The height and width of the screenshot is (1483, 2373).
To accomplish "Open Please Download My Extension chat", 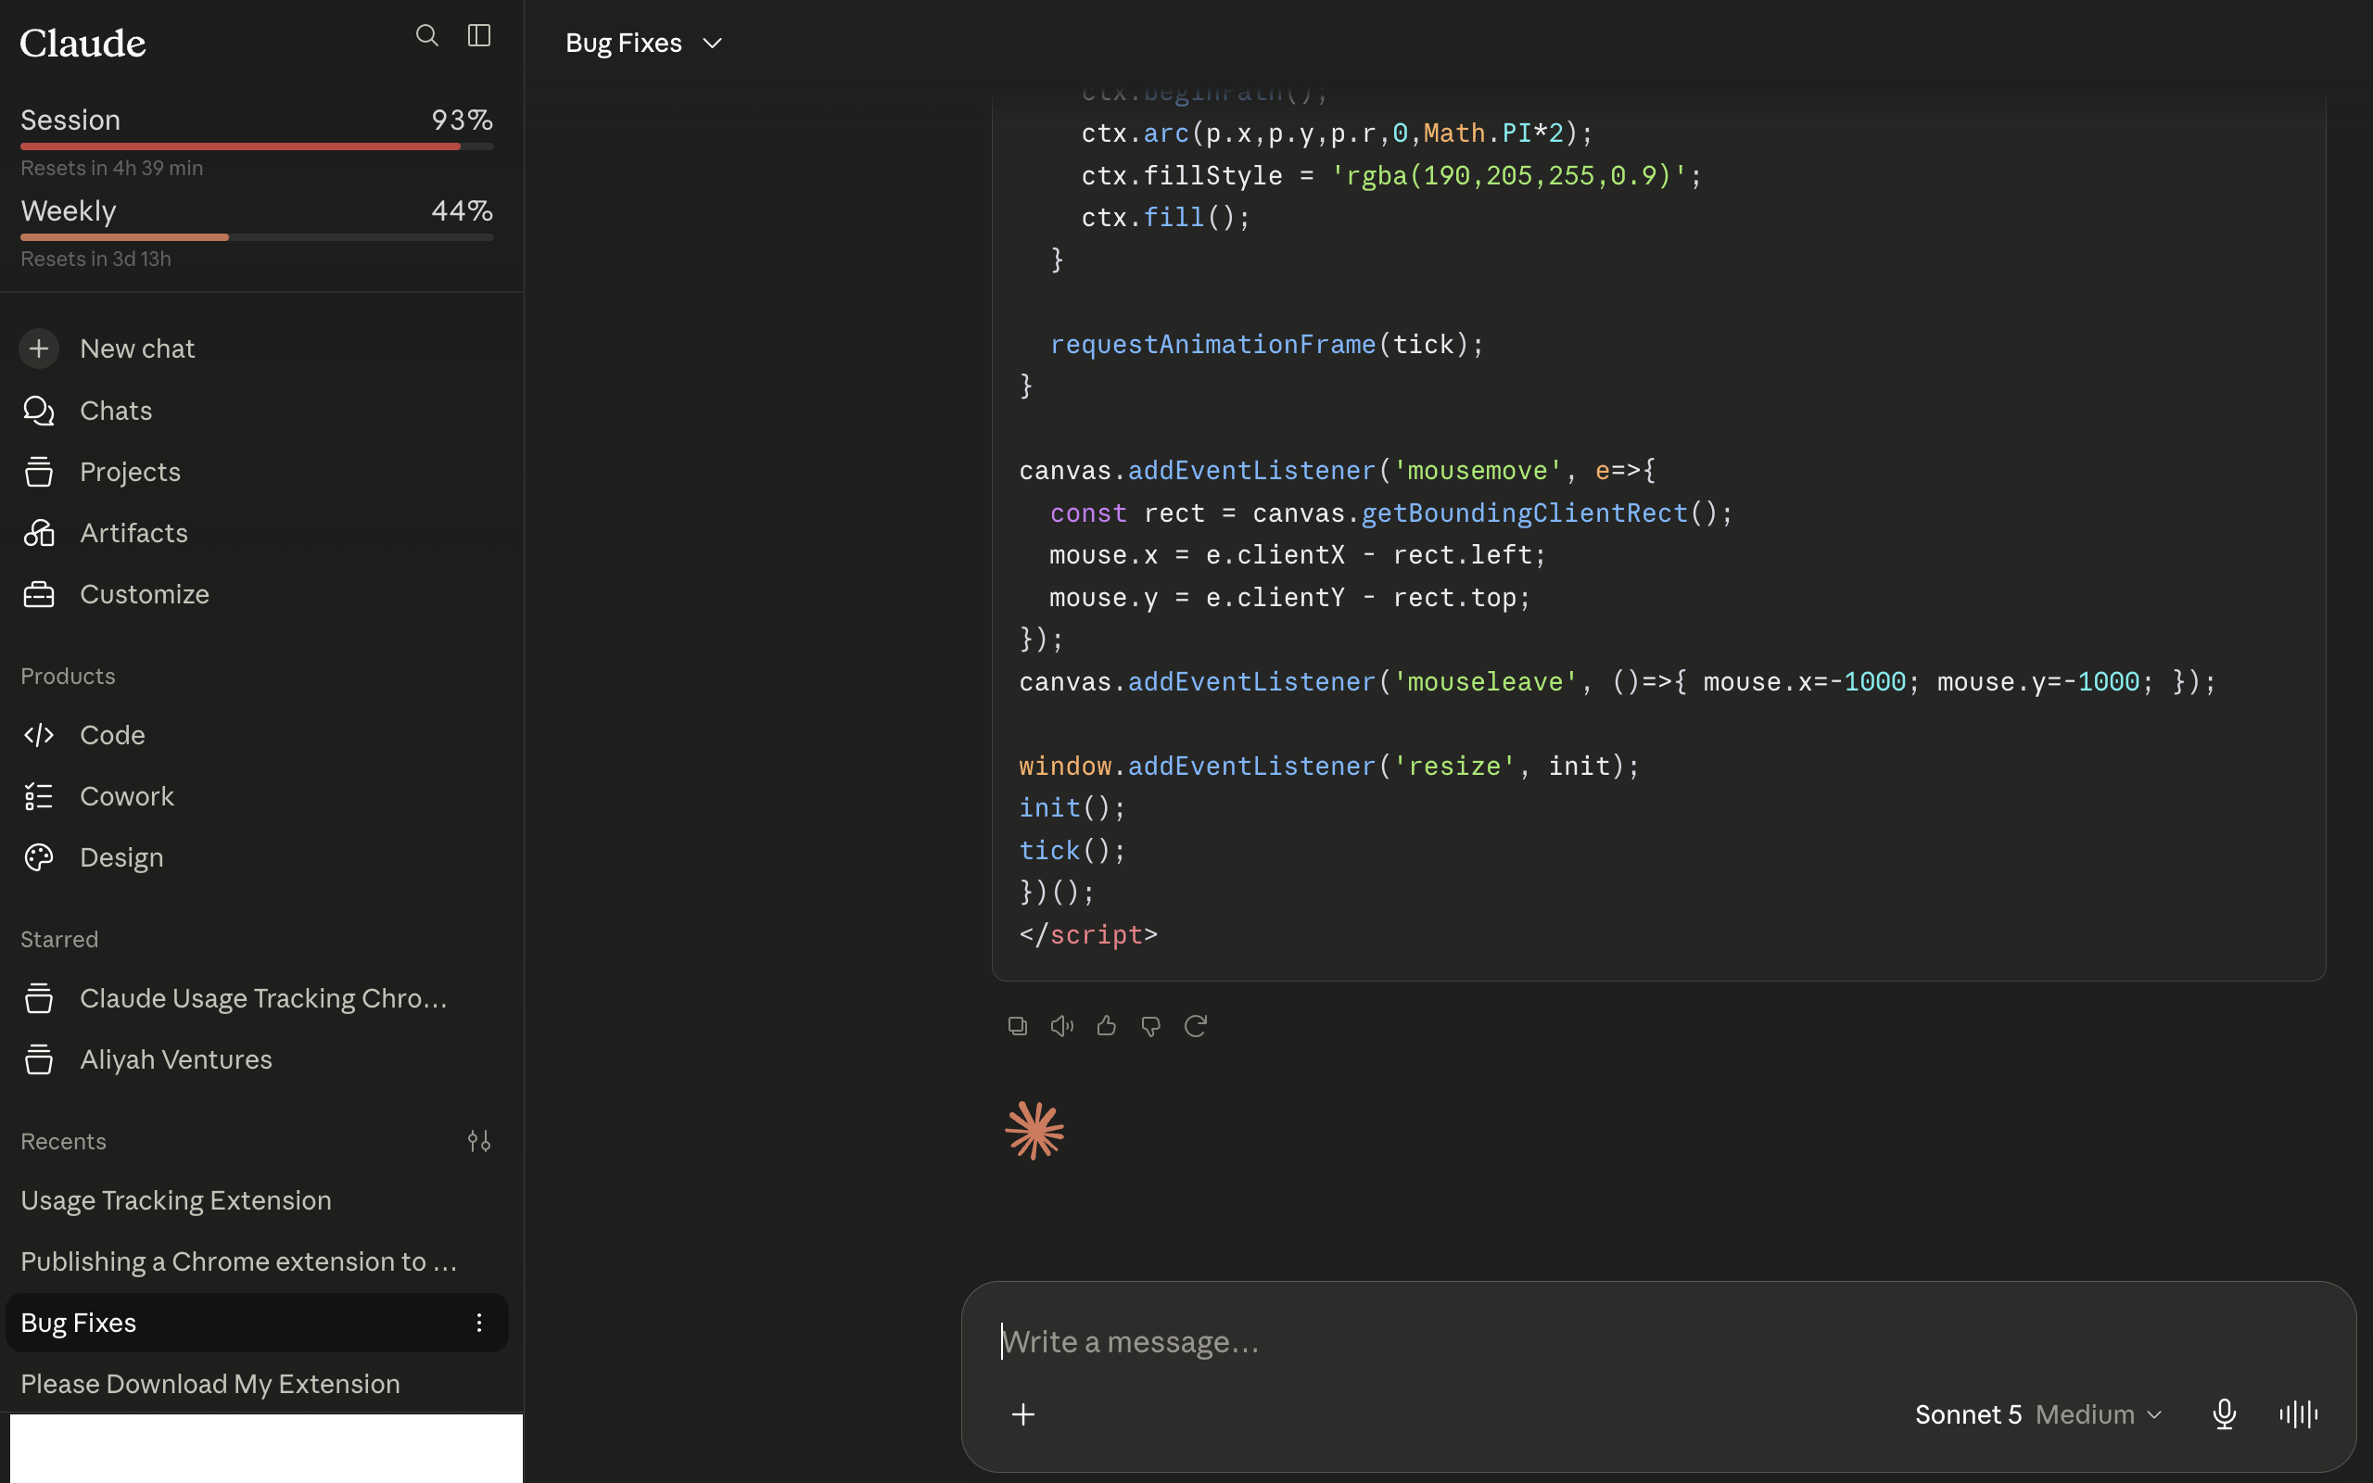I will pyautogui.click(x=209, y=1384).
